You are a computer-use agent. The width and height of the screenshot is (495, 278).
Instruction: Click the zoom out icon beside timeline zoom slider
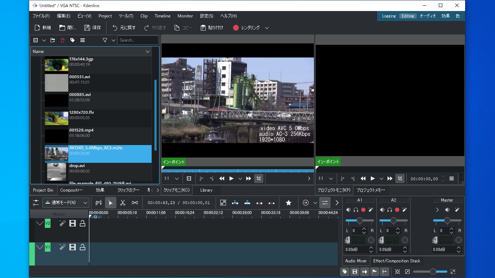coord(407,272)
